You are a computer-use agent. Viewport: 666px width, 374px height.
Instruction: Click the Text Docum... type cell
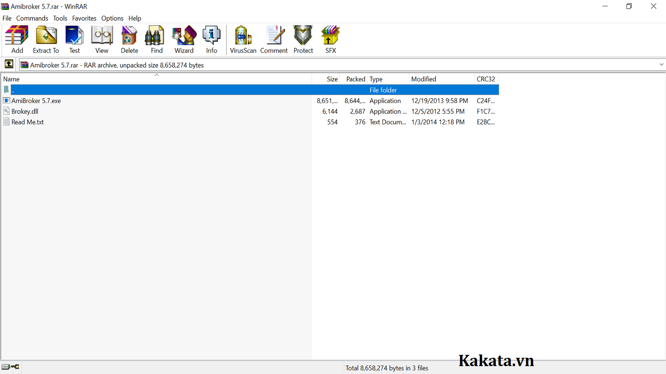pyautogui.click(x=388, y=122)
